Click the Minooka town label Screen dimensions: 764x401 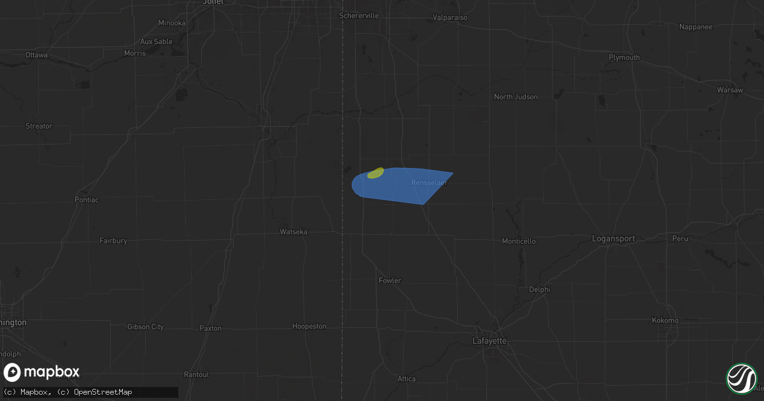172,23
